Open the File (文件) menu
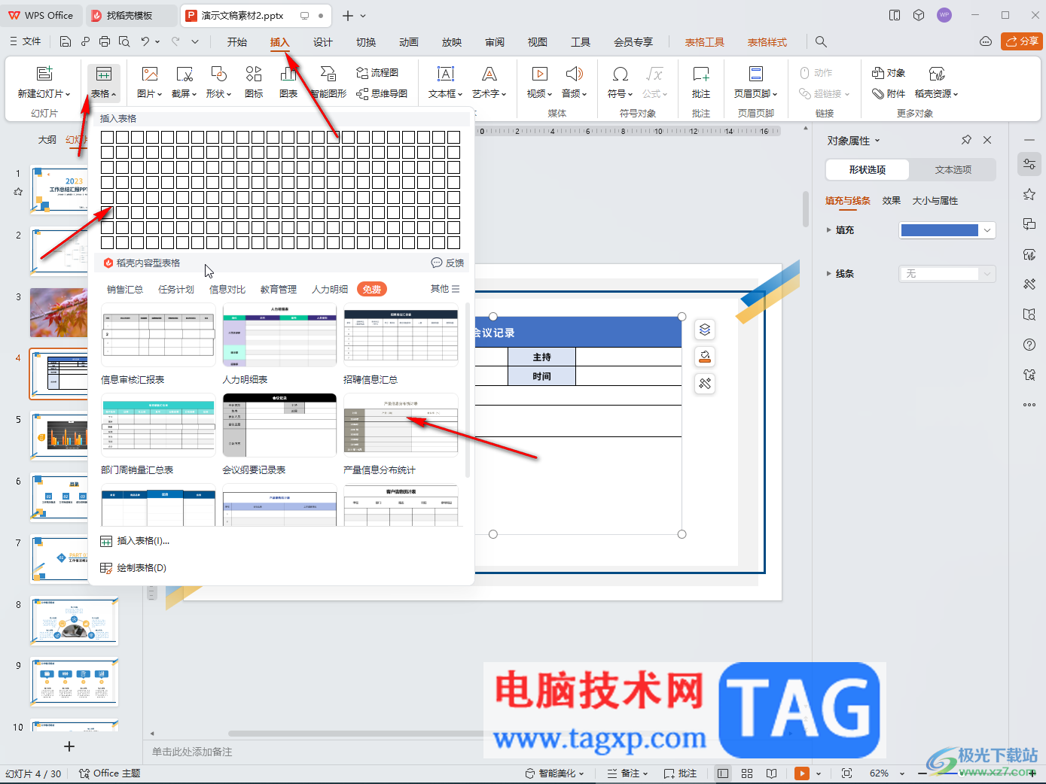This screenshot has width=1046, height=784. click(x=26, y=41)
